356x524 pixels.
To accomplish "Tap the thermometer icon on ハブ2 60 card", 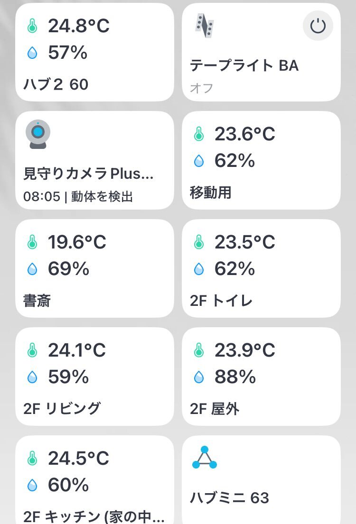I will pos(32,26).
